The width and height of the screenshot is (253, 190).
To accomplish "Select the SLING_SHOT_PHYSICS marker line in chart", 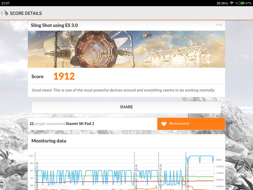I will tap(186, 171).
